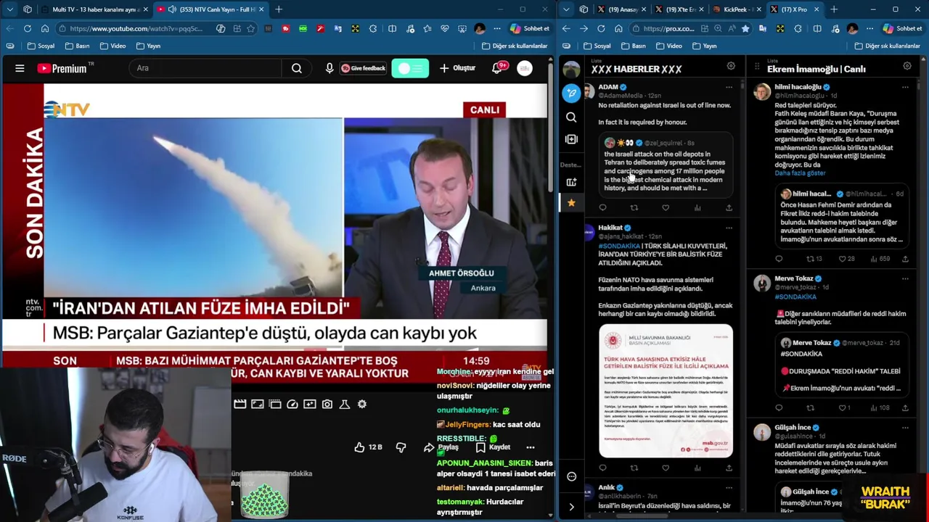Expand X Pro sidebar with bottom arrow

[x=571, y=507]
